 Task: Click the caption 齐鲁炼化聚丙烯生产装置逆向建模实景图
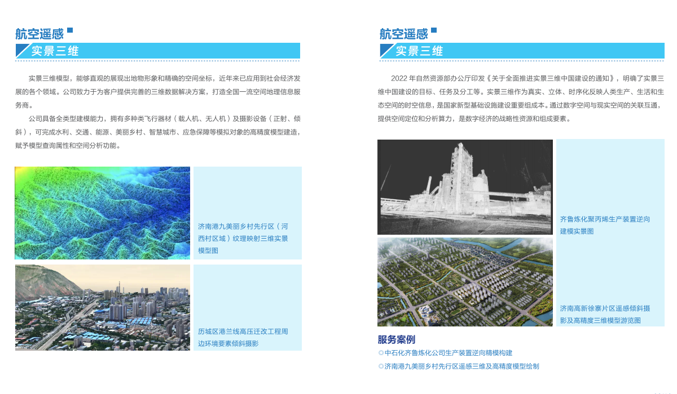605,225
